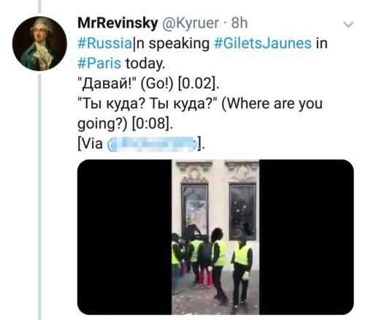This screenshot has width=365, height=320.
Task: Click the word "speaking" in tweet
Action: (179, 44)
